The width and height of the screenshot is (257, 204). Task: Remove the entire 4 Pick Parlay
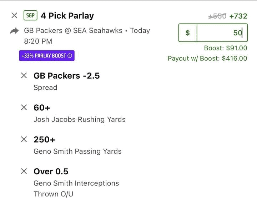point(14,16)
